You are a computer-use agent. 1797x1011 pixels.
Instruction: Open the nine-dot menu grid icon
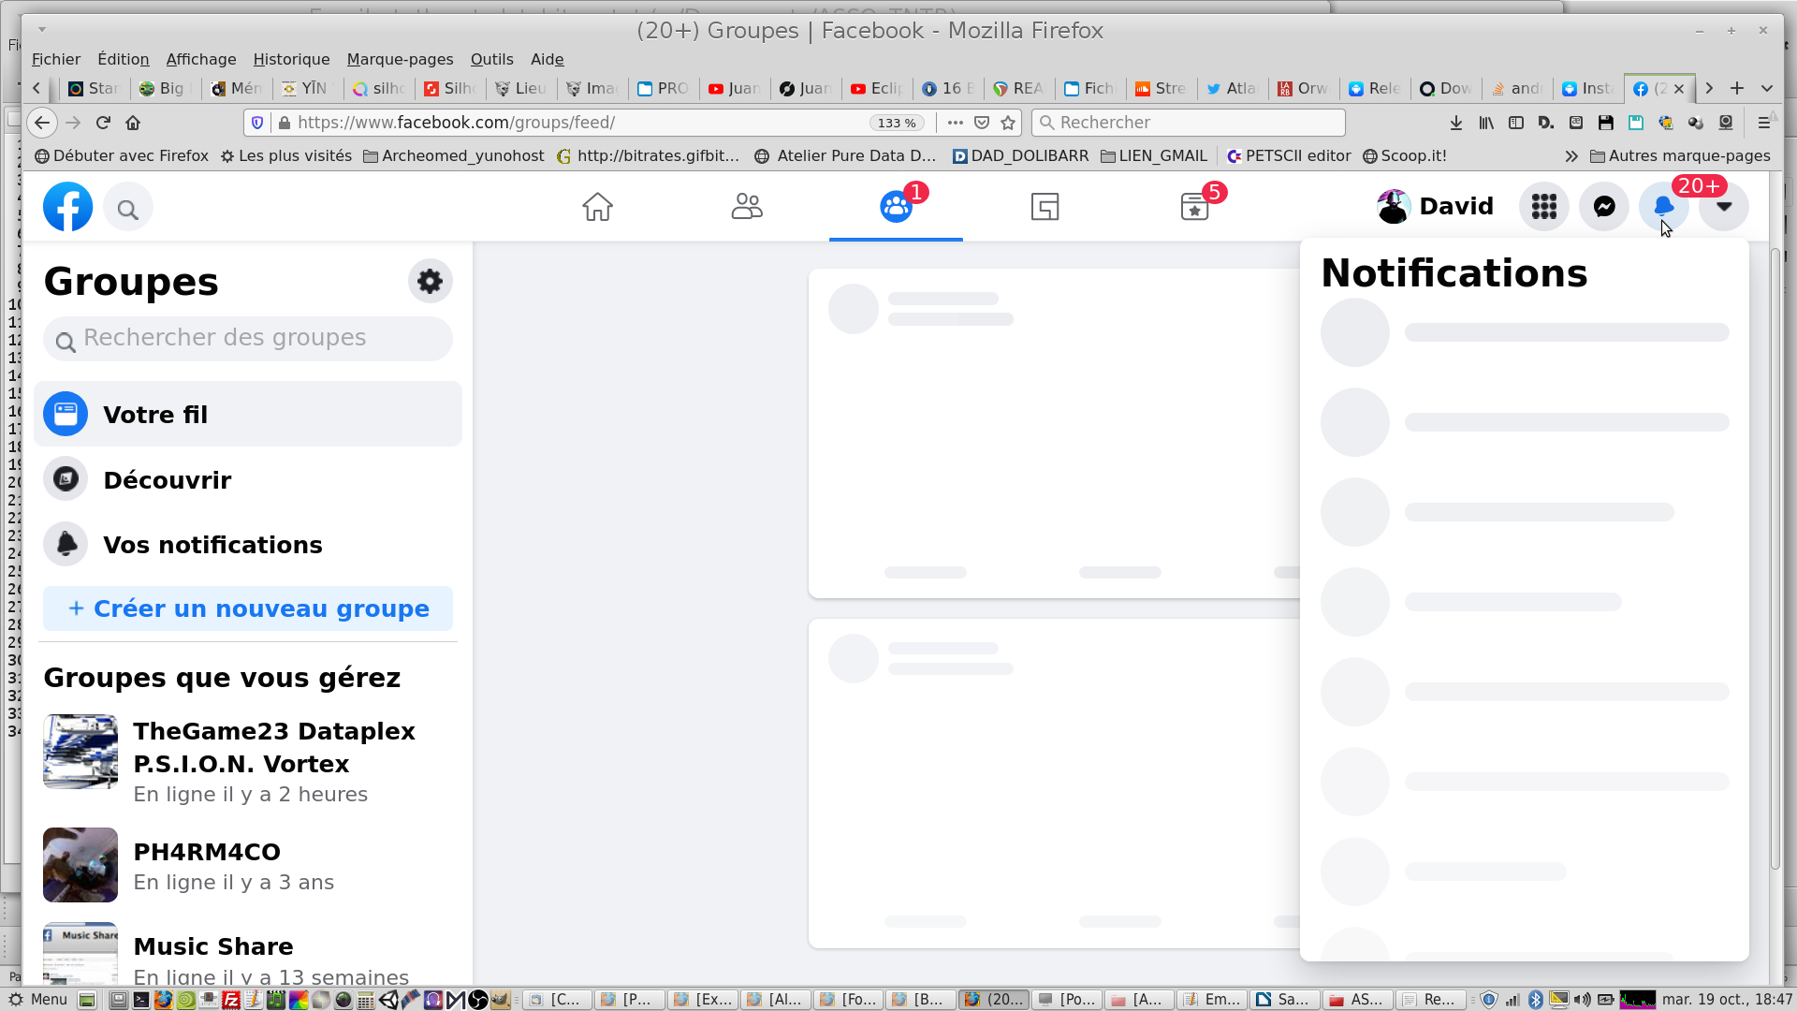pyautogui.click(x=1543, y=207)
